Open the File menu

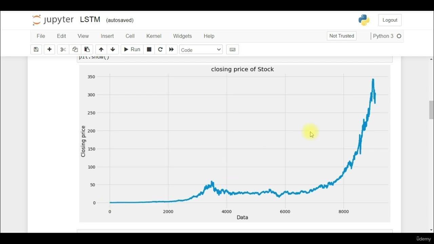tap(41, 36)
